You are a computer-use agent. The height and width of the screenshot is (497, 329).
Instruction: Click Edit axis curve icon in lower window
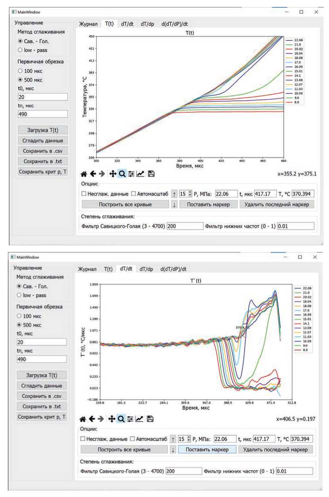tap(140, 419)
